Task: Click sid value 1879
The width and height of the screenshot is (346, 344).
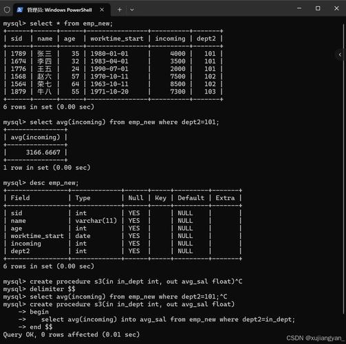Action: coord(19,92)
